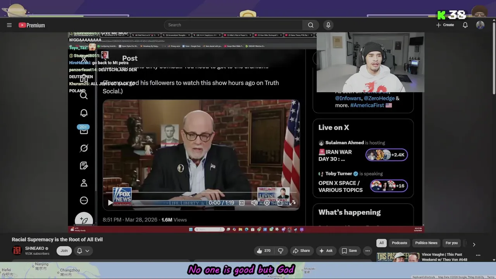Share this video
Screen dimensions: 496x279
(x=301, y=251)
